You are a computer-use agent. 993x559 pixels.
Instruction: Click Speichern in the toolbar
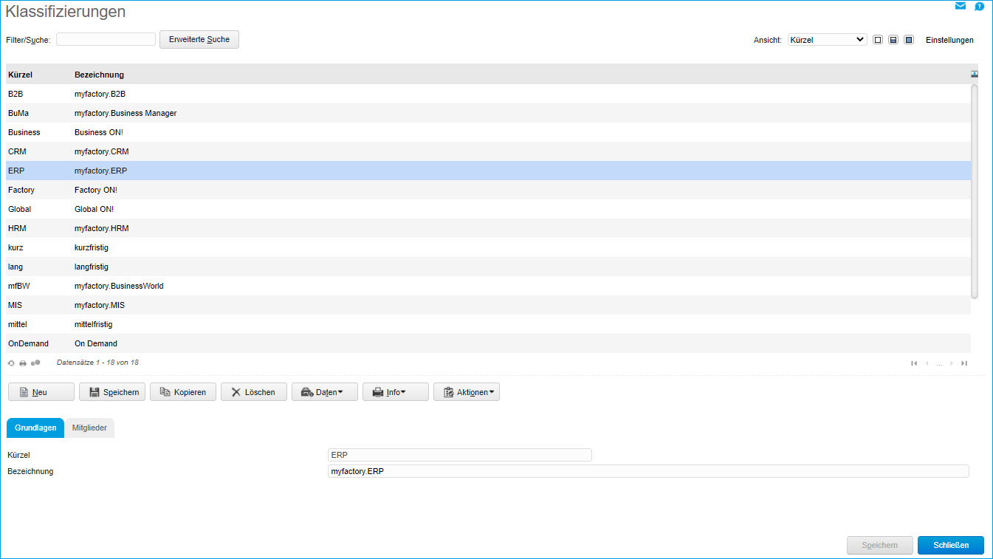[x=112, y=392]
